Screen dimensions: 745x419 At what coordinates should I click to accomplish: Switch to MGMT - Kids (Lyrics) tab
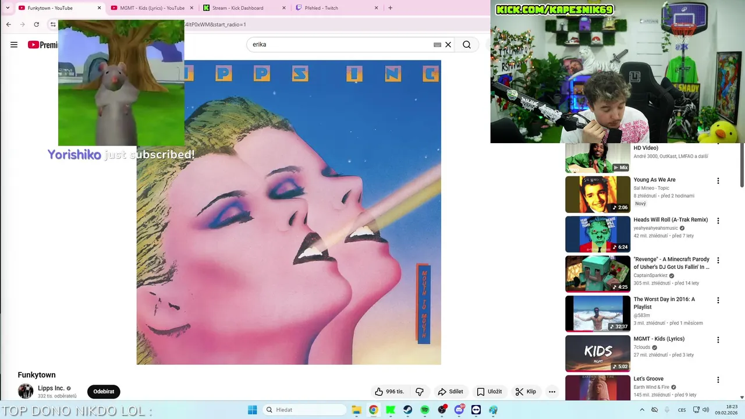click(x=152, y=8)
